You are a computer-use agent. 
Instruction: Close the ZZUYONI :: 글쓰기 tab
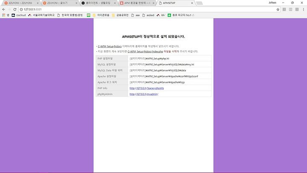76,3
